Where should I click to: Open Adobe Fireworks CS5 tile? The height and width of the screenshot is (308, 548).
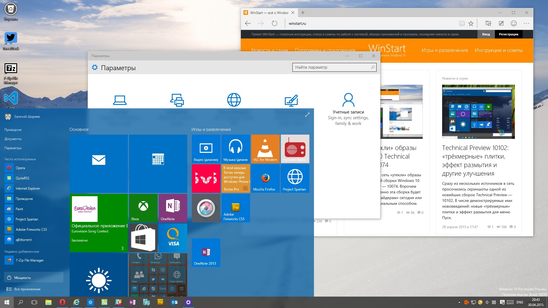click(x=236, y=208)
